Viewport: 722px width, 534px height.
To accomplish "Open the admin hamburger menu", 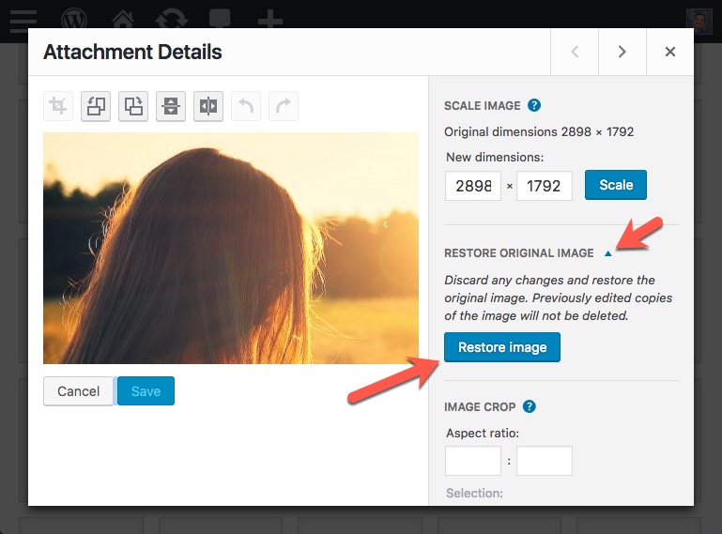I will tap(23, 21).
